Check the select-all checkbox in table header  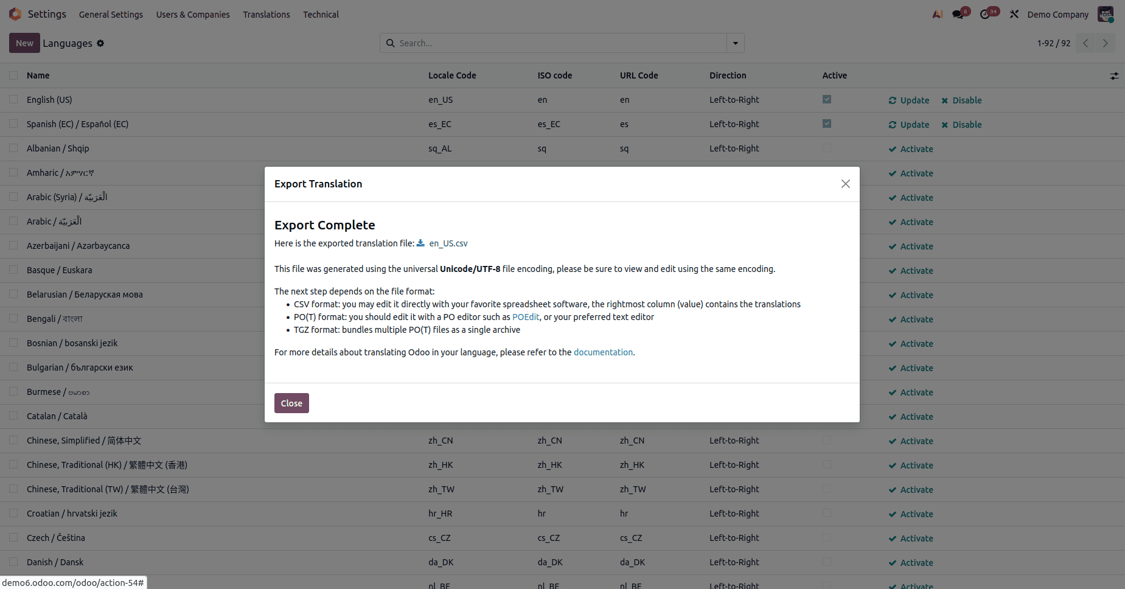click(x=13, y=75)
